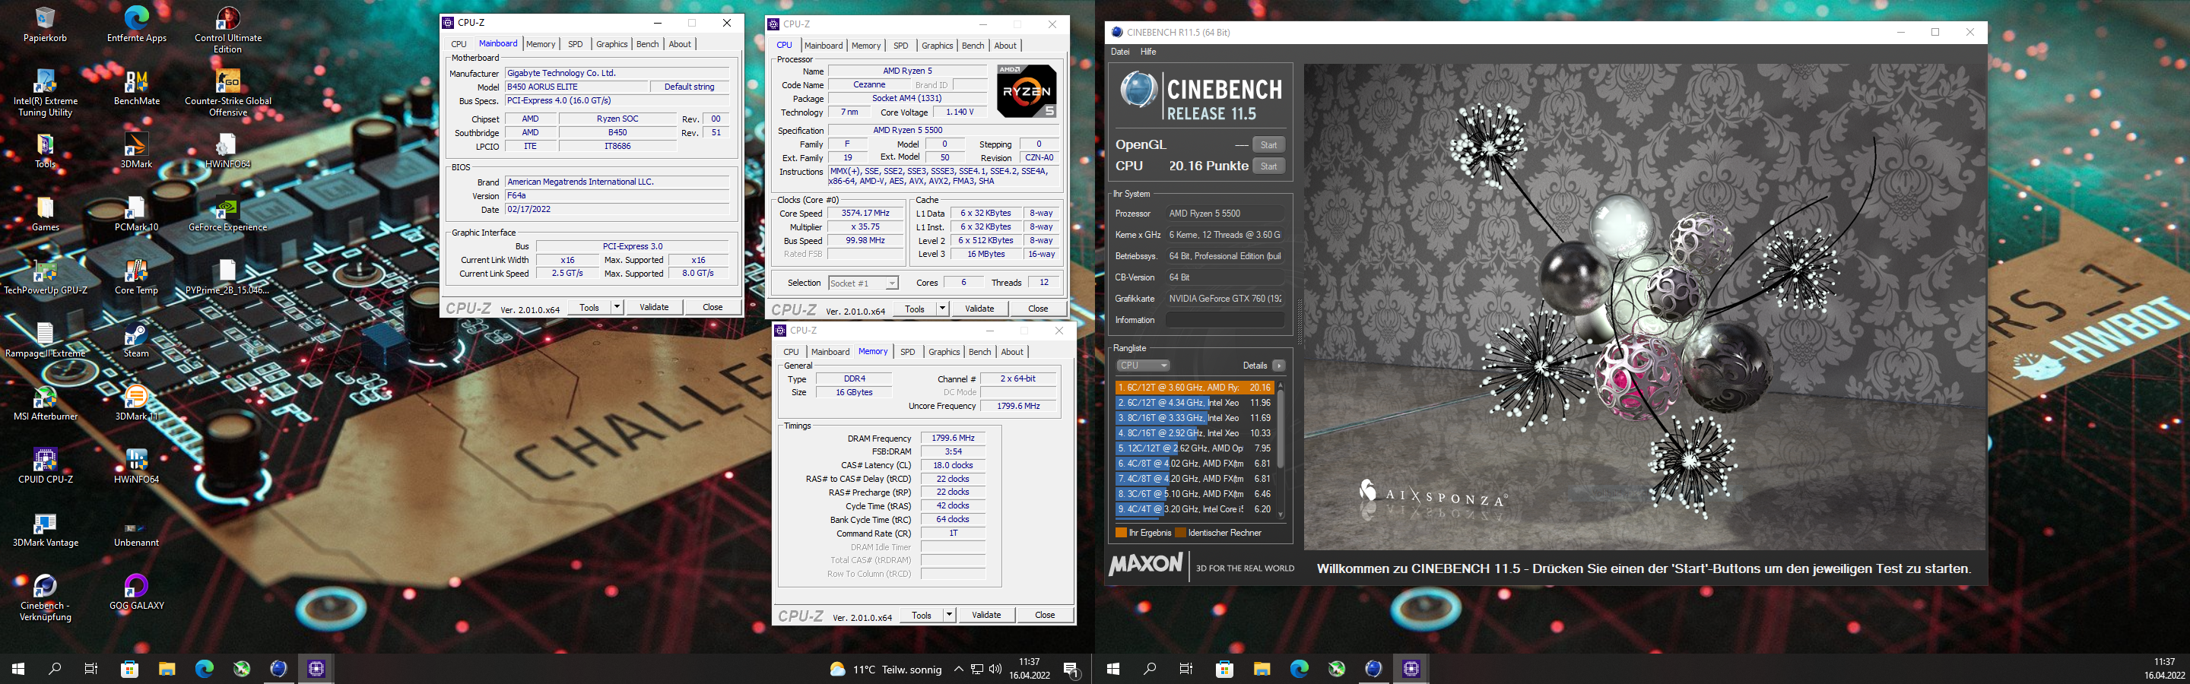Click DRAM Frequency value 1799.6 MHz
The image size is (2190, 684).
tap(953, 439)
